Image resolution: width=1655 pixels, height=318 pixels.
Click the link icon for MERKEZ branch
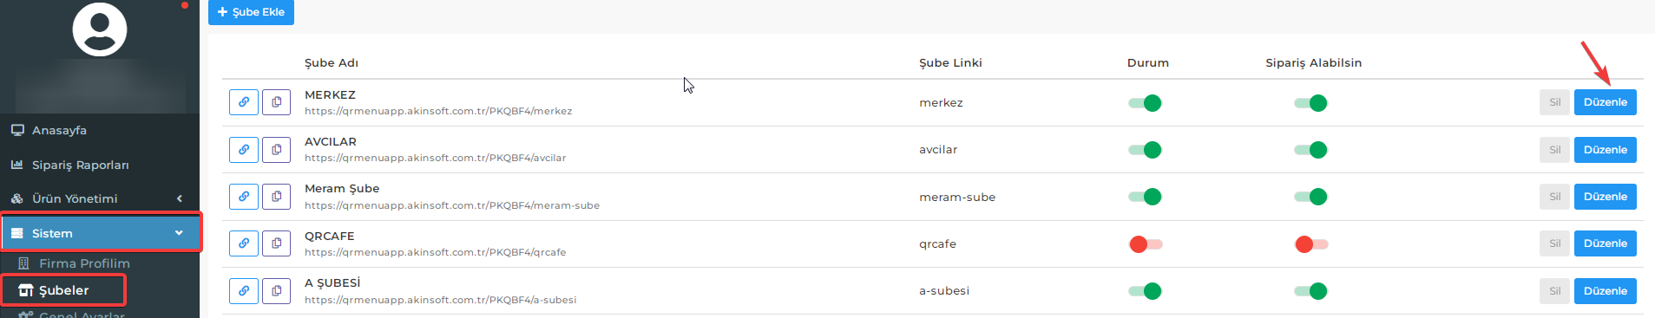(x=244, y=102)
